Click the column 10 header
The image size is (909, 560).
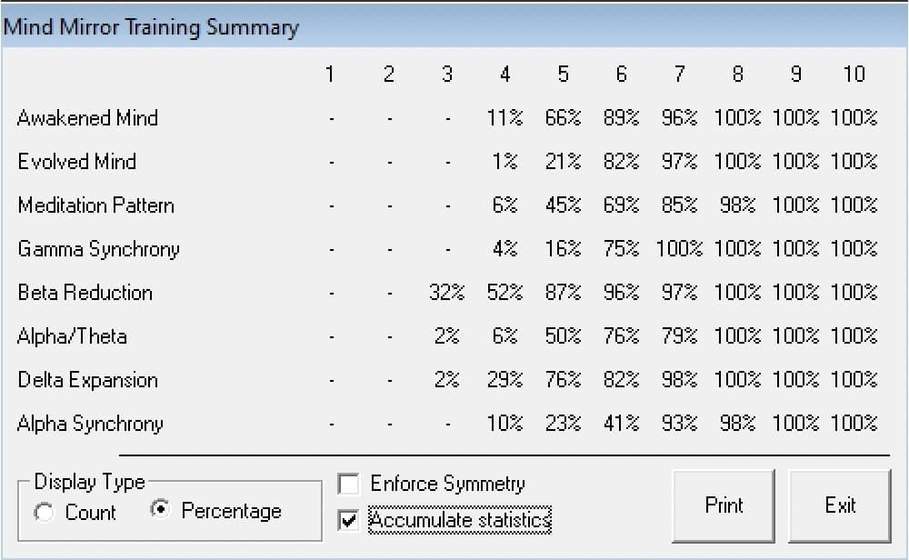pyautogui.click(x=854, y=75)
